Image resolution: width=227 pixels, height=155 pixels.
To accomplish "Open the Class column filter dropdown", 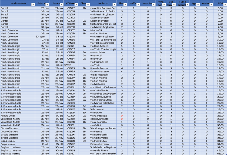I will 88,5.
